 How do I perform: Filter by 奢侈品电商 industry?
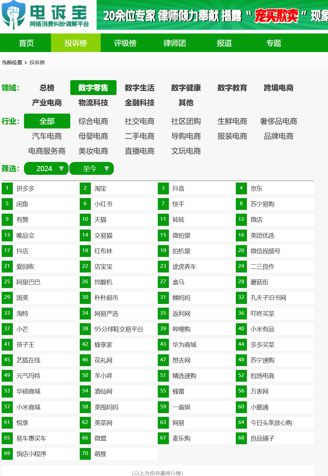point(279,121)
